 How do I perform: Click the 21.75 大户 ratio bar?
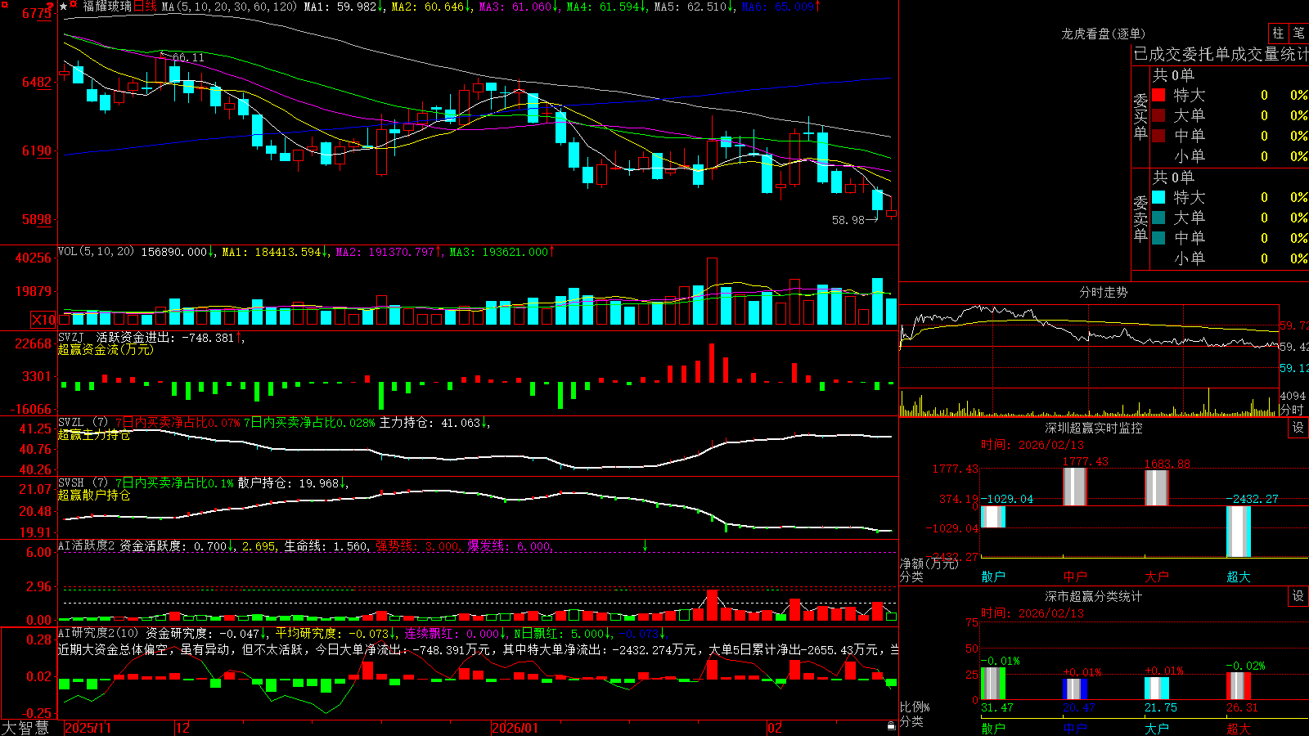1157,689
